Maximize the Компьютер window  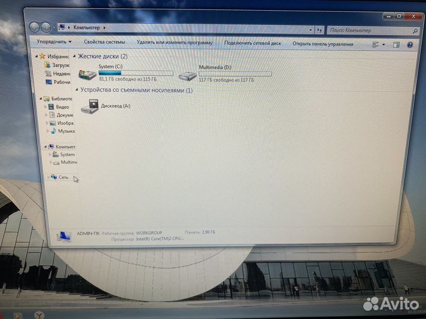399,17
